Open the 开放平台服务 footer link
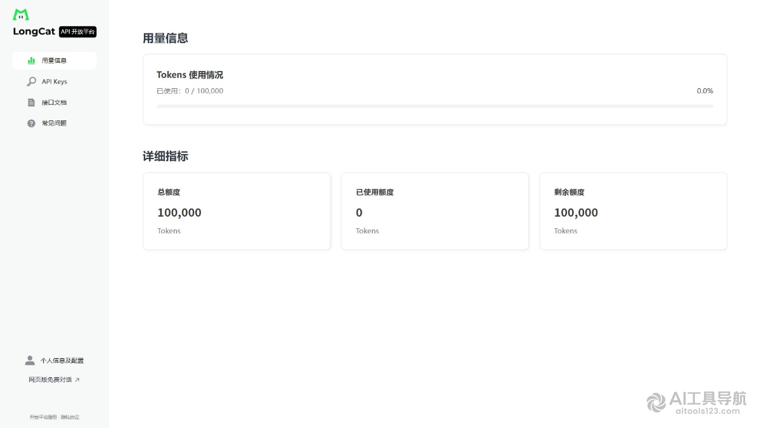761x428 pixels. pos(43,417)
